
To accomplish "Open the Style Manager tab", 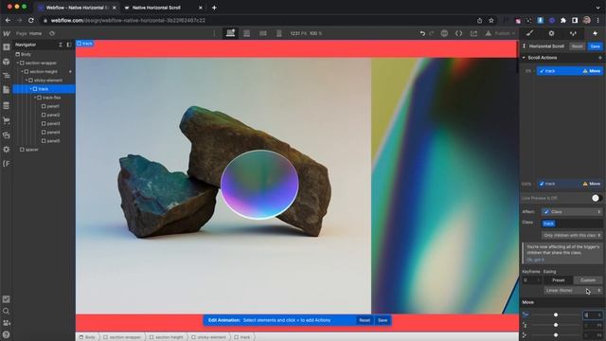I will (x=573, y=34).
